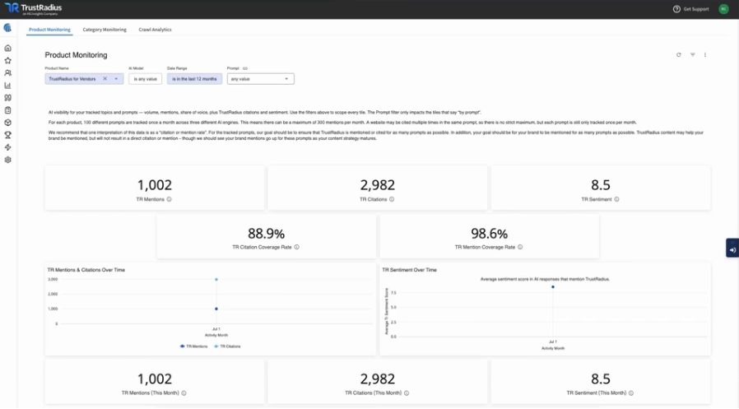Click the 88.9% citation coverage value
The image size is (739, 409).
(267, 233)
